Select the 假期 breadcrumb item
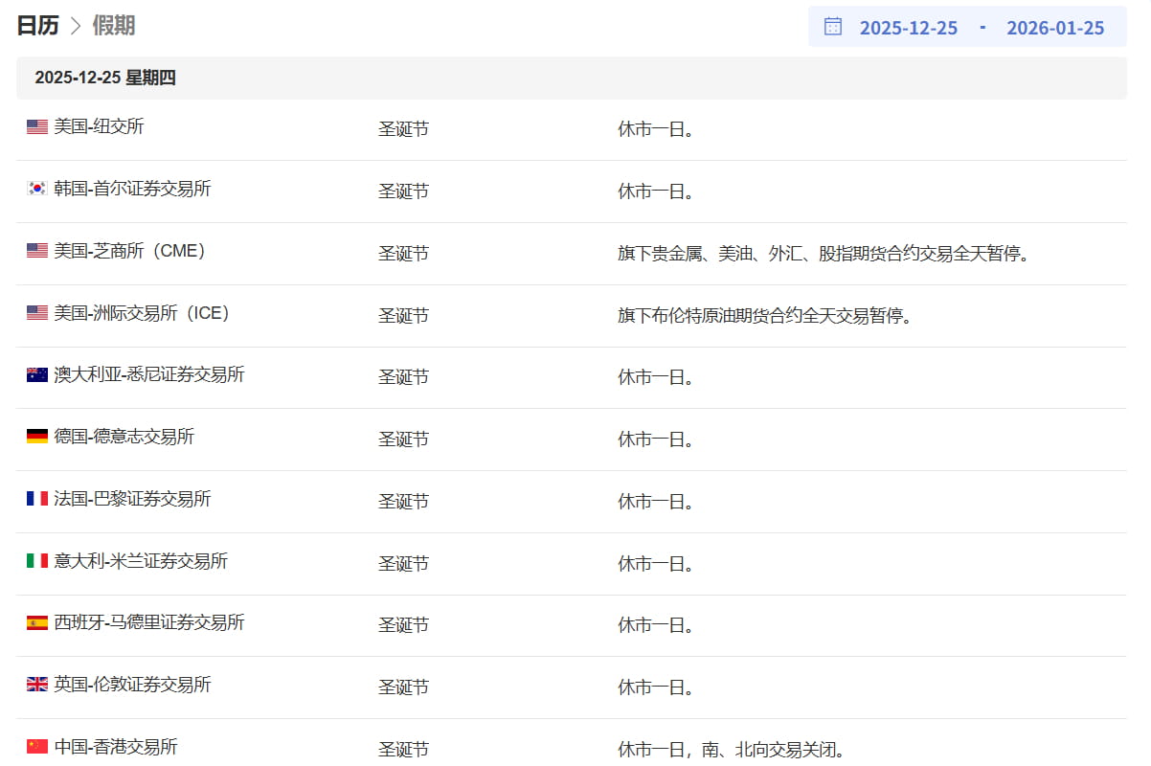Image resolution: width=1151 pixels, height=766 pixels. coord(113,26)
